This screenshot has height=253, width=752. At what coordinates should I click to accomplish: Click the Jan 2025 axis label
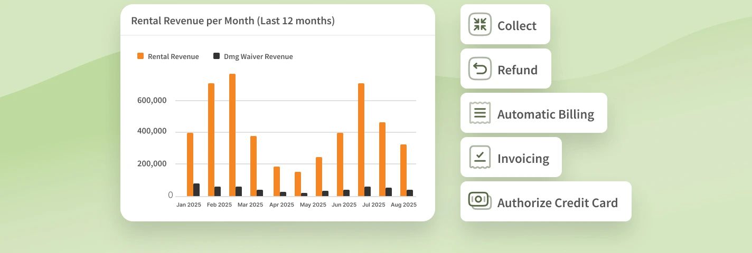point(189,205)
